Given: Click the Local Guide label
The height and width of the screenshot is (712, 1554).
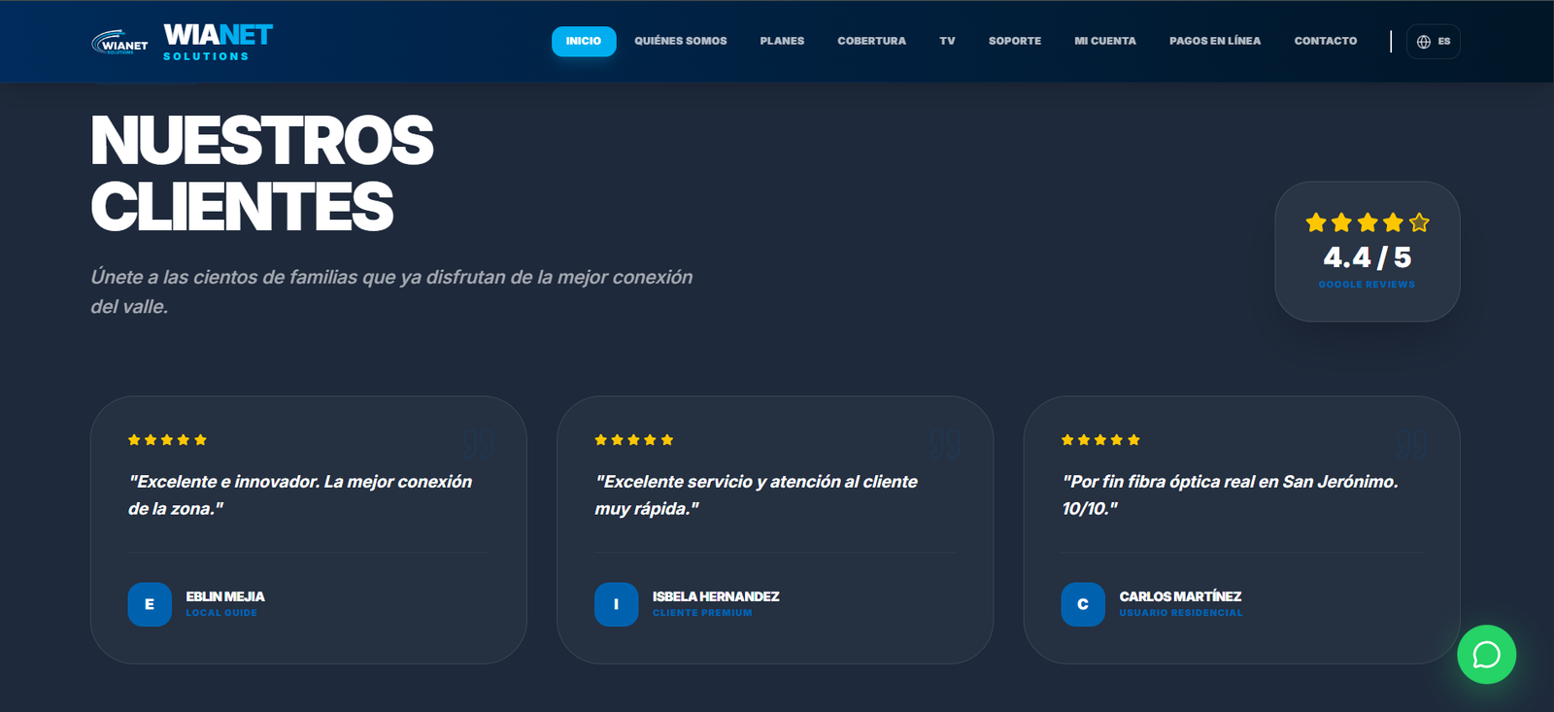Looking at the screenshot, I should [221, 613].
